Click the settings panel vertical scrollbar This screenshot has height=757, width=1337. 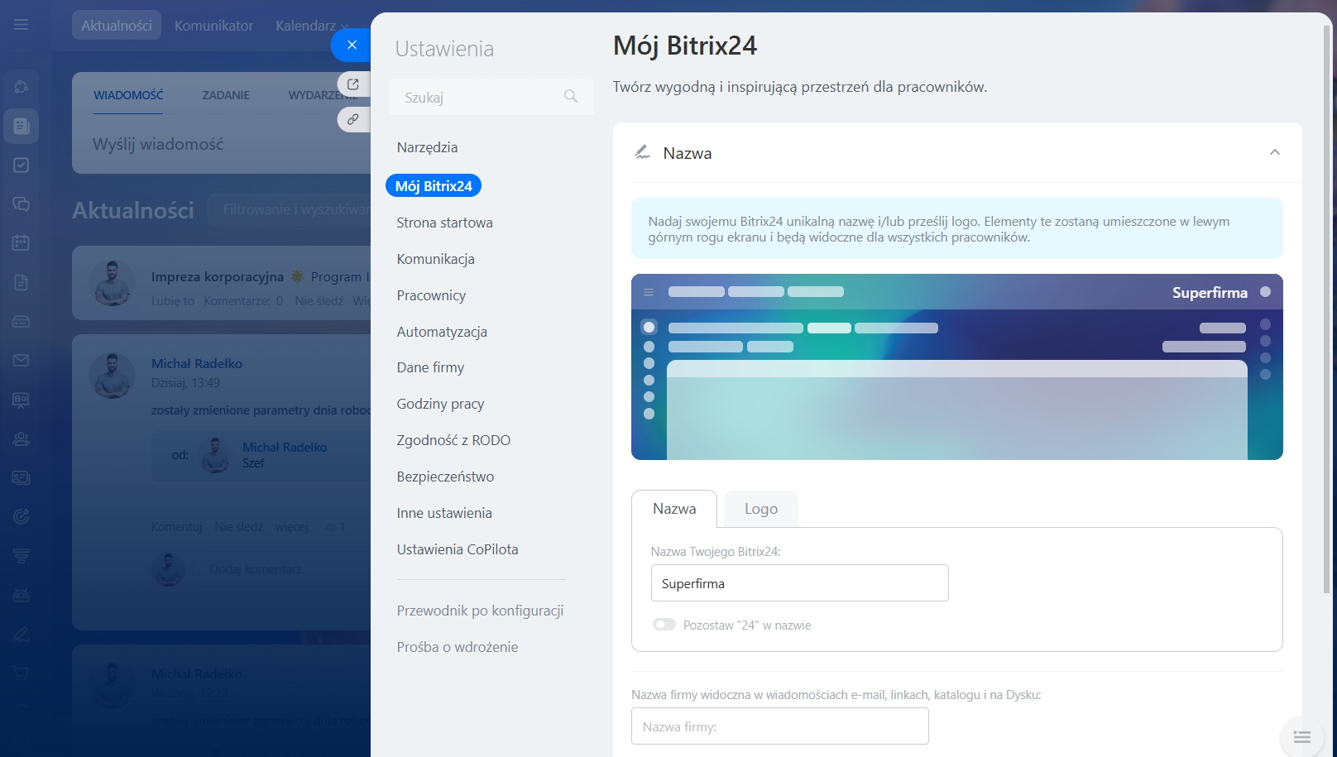tap(1327, 309)
